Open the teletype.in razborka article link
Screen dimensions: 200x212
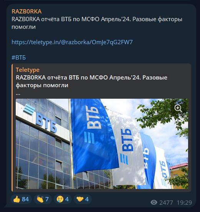(x=72, y=42)
